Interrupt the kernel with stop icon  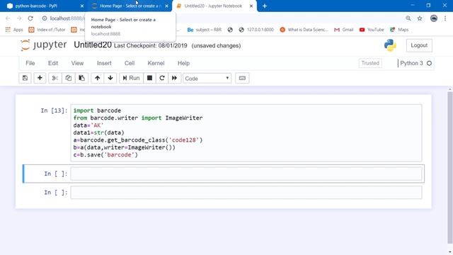click(149, 78)
